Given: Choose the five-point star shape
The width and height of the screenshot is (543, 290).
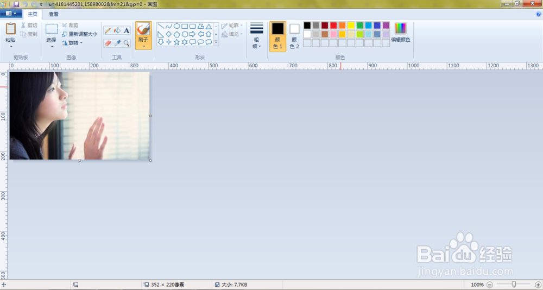Looking at the screenshot, I should click(x=176, y=42).
